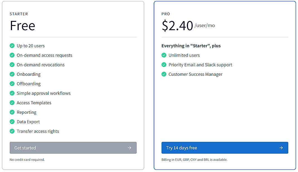Click the checkmark icon next to Offboarding
Image resolution: width=298 pixels, height=172 pixels.
click(12, 84)
